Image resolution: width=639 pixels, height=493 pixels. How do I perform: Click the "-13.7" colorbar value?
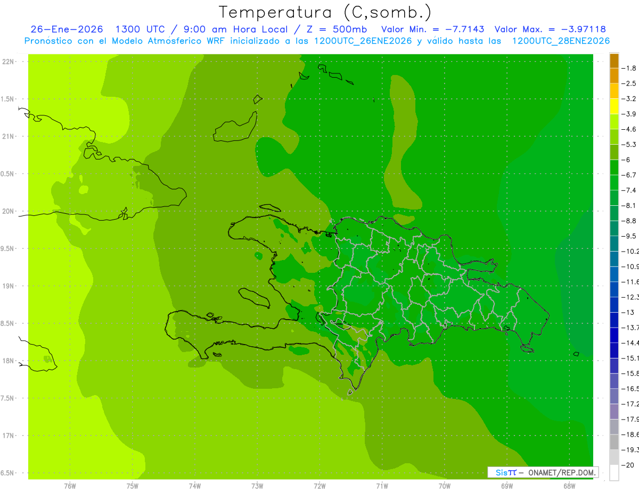point(630,328)
